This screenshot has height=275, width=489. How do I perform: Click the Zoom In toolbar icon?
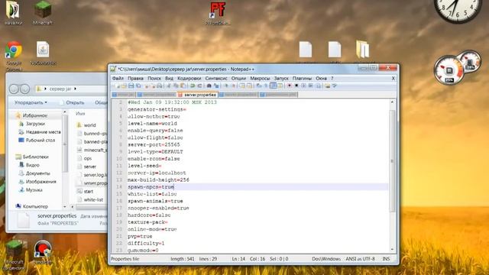tap(226, 86)
